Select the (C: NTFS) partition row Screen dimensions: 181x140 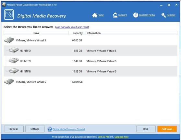point(90,61)
